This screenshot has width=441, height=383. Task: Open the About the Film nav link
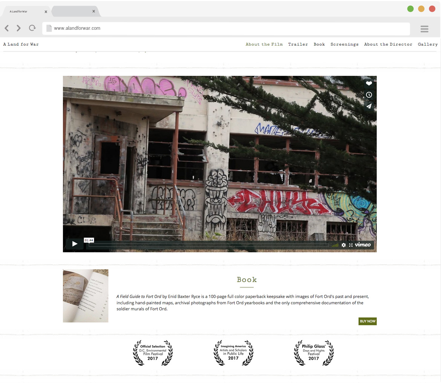click(264, 44)
